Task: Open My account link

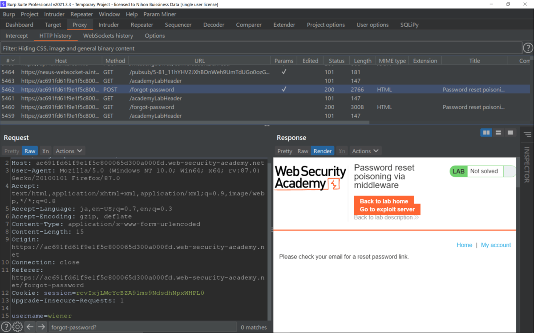Action: pyautogui.click(x=496, y=245)
